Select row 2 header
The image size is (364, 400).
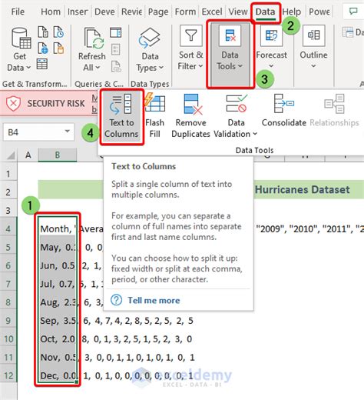click(8, 192)
